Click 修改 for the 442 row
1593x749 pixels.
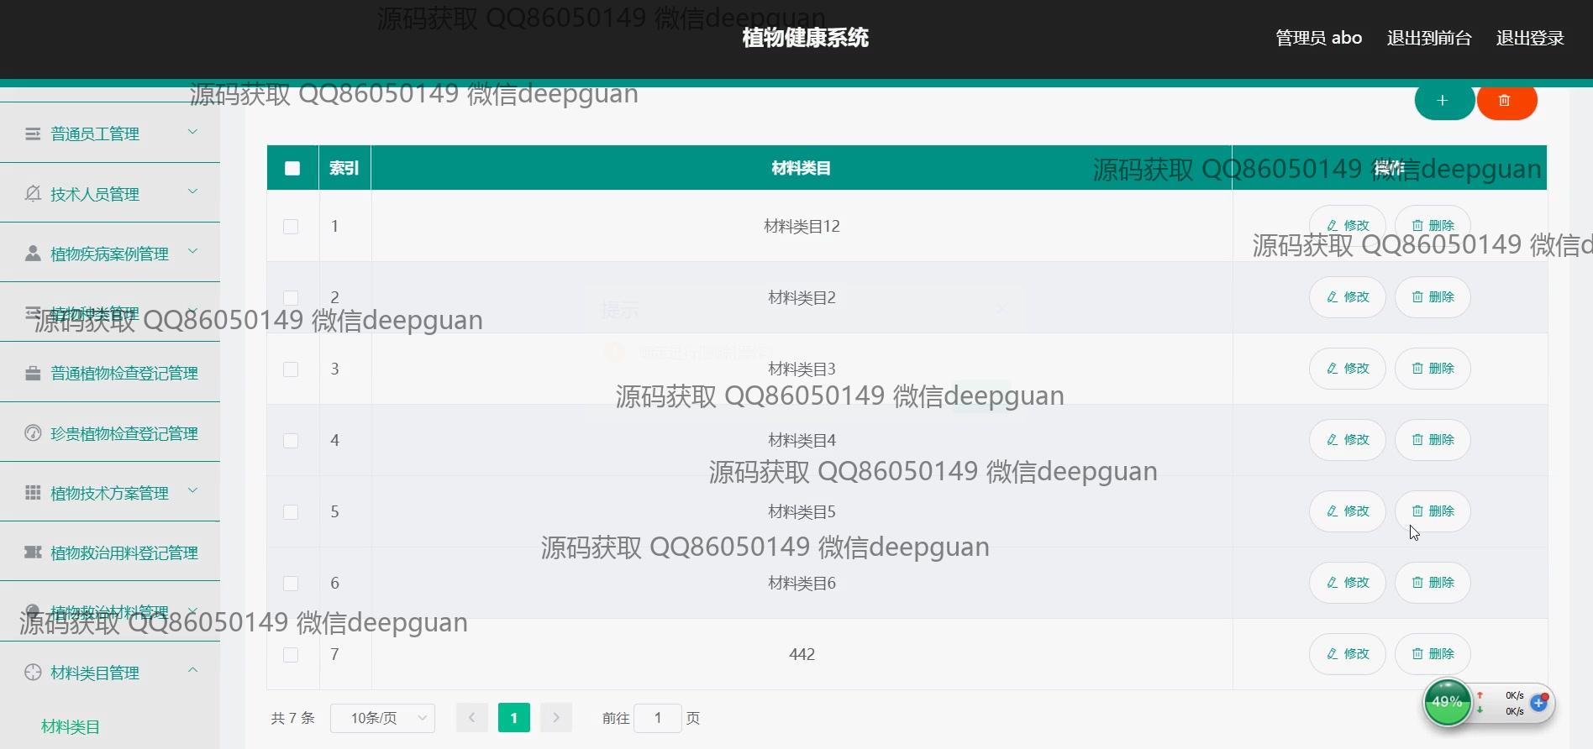(x=1348, y=654)
